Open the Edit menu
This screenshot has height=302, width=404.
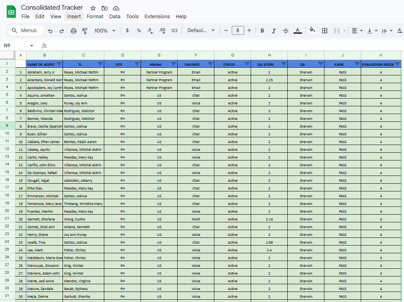(x=40, y=17)
